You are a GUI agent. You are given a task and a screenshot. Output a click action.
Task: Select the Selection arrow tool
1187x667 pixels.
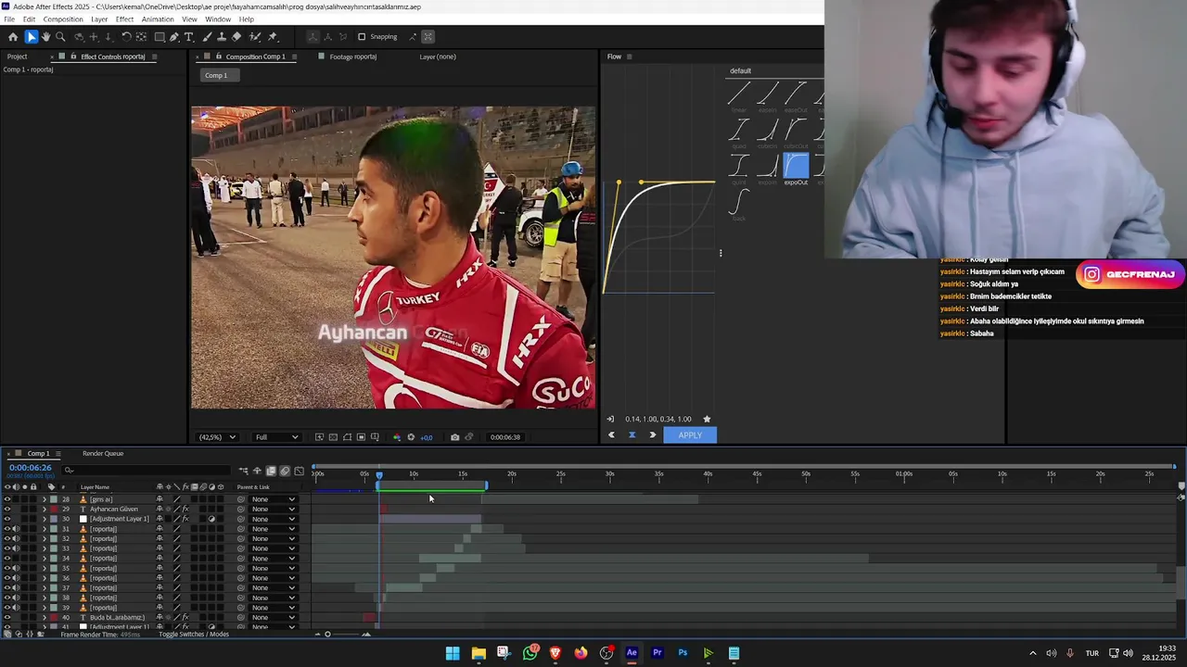[x=32, y=37]
